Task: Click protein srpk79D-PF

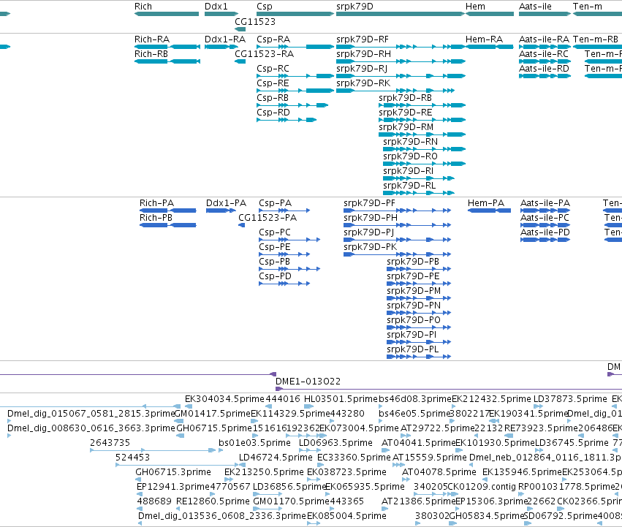Action: click(398, 211)
